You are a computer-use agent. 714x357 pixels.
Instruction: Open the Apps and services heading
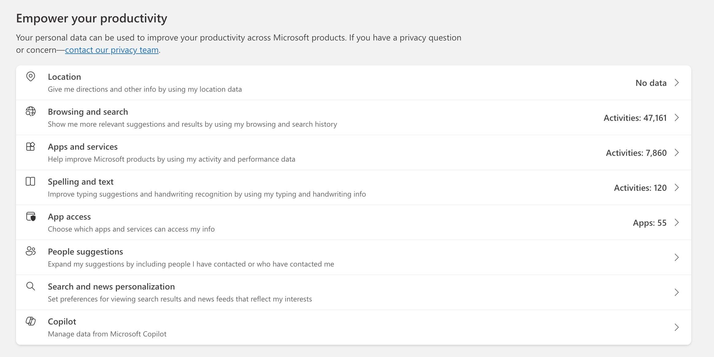click(83, 147)
